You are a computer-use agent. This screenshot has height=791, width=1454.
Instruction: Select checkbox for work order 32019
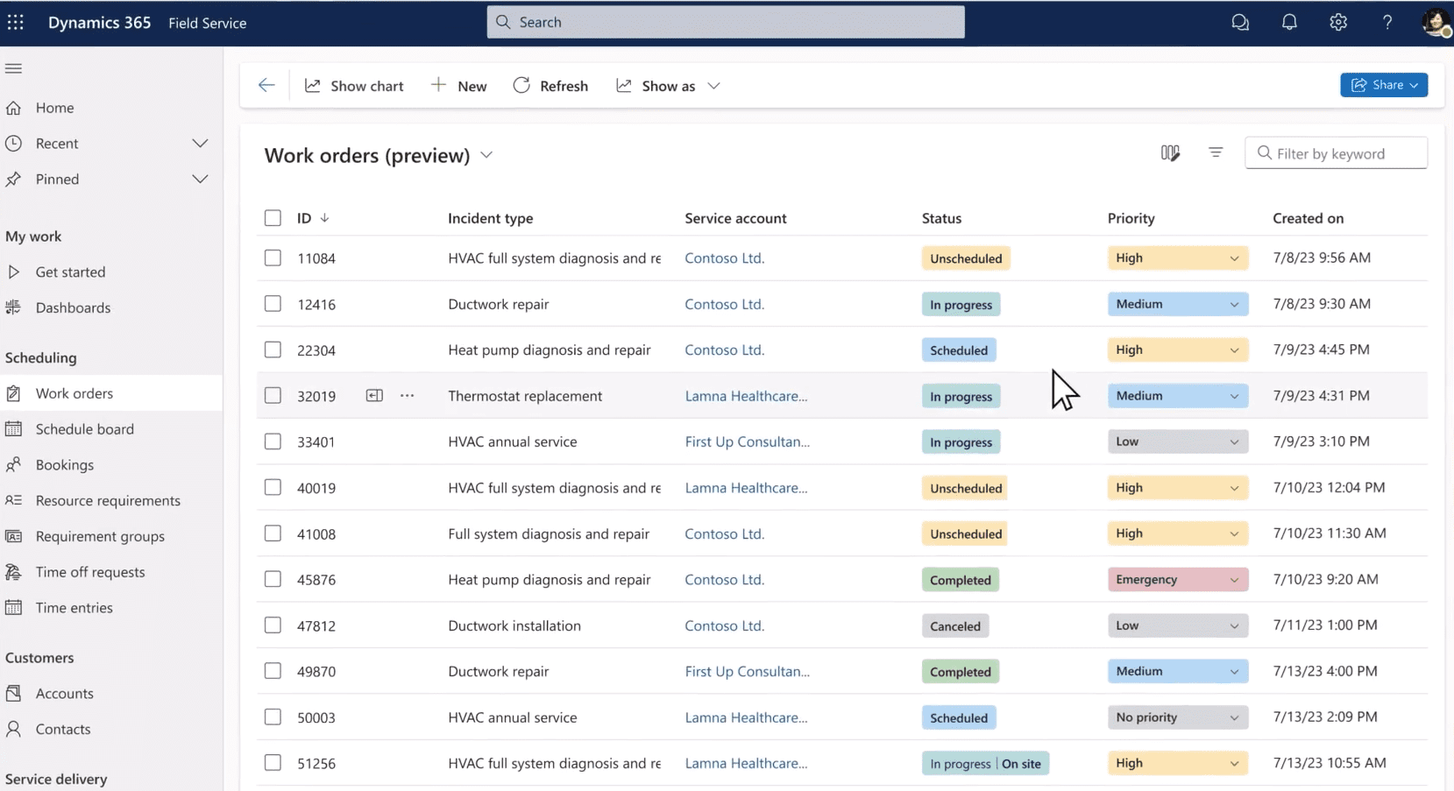pos(273,396)
